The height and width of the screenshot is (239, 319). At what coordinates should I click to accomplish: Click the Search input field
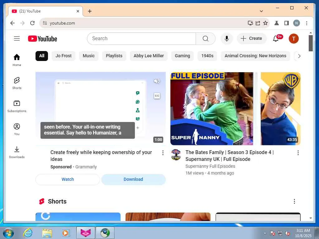pos(141,38)
